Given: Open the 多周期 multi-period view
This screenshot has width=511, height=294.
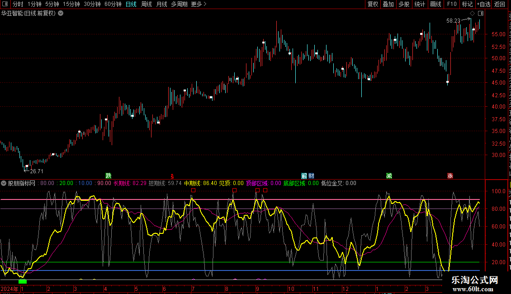Looking at the screenshot, I should [179, 4].
